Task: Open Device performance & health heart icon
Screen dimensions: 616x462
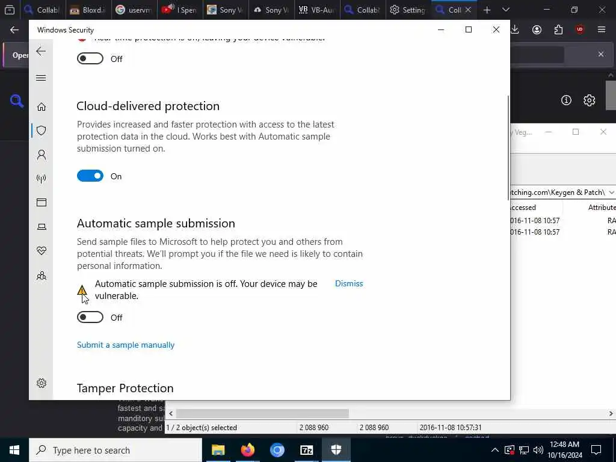Action: click(x=42, y=251)
